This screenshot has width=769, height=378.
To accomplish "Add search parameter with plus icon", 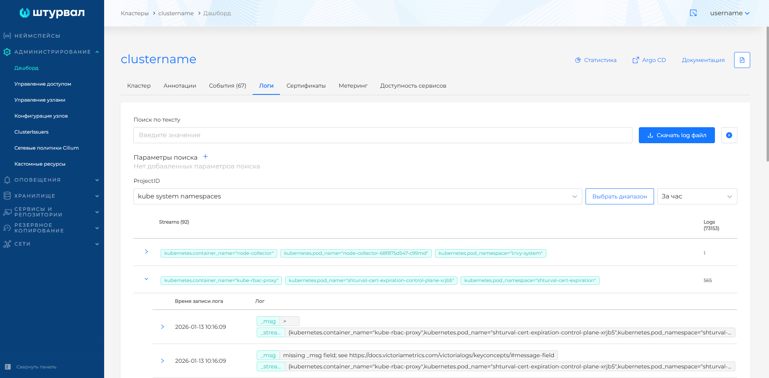I will (x=205, y=157).
